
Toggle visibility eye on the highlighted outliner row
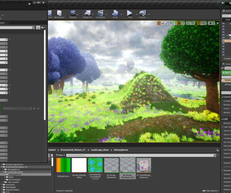[223, 41]
